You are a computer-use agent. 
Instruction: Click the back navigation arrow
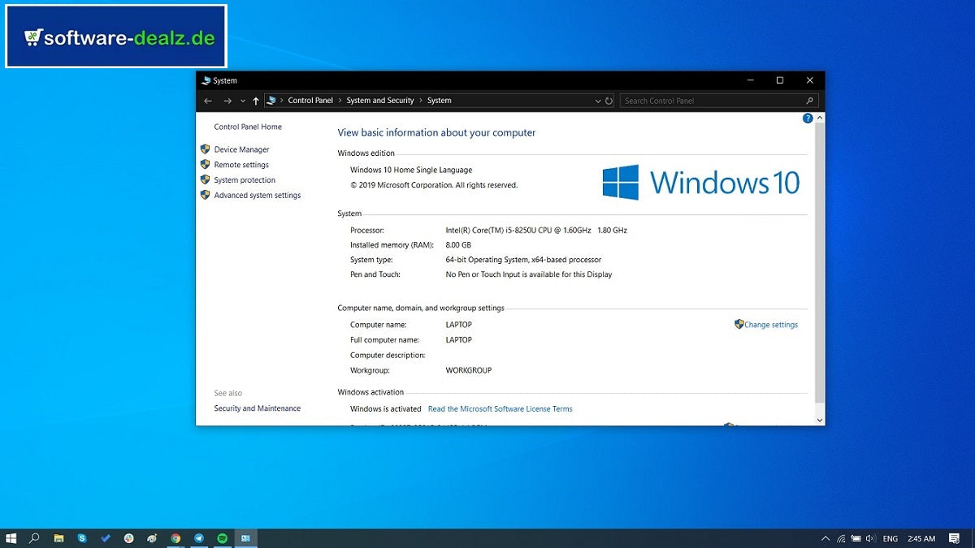pos(208,100)
